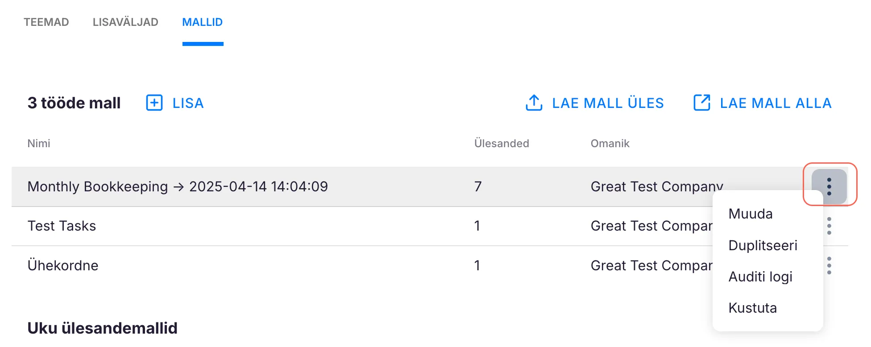The width and height of the screenshot is (871, 347).
Task: Click the LAE MALL ÜLES button
Action: tap(607, 103)
